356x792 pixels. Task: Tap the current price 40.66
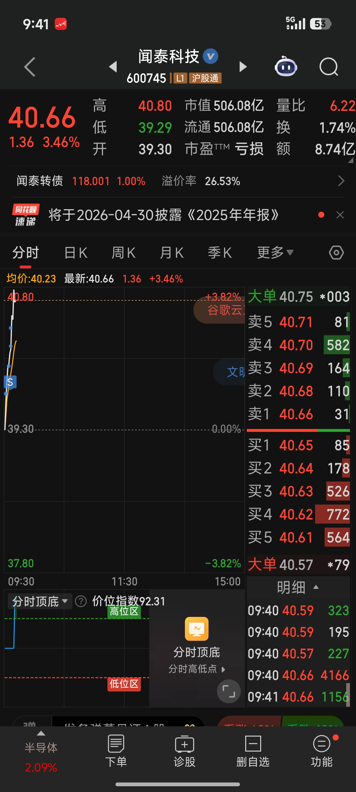click(x=42, y=118)
